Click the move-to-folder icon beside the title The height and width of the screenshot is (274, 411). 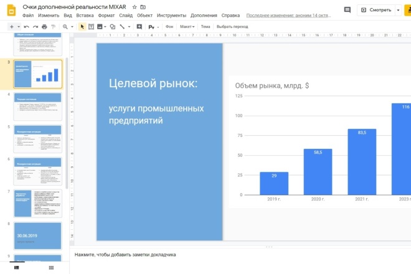pos(143,7)
